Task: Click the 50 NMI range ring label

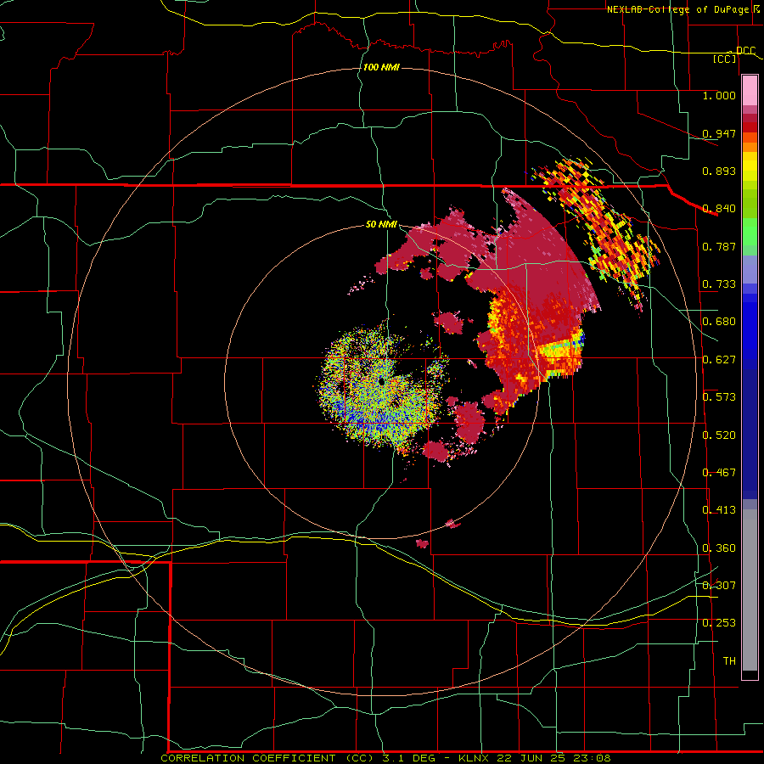Action: click(381, 224)
